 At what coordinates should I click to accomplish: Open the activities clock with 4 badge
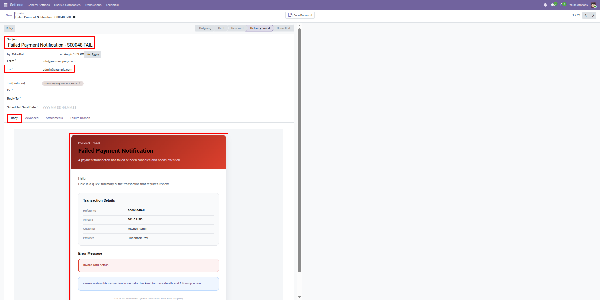point(563,5)
